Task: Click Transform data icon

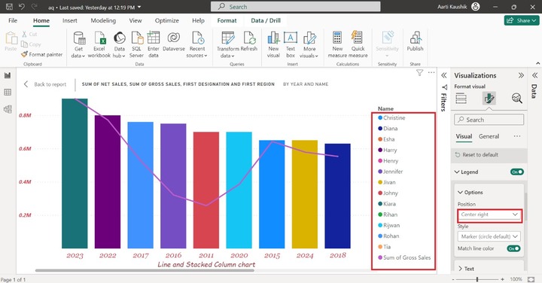Action: (228, 44)
